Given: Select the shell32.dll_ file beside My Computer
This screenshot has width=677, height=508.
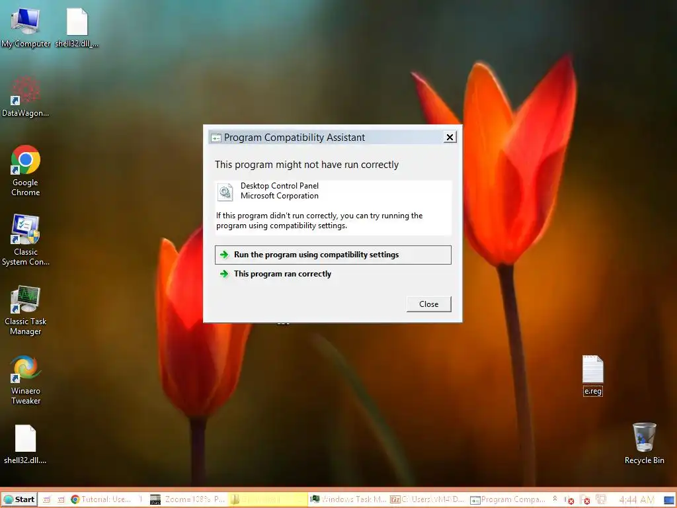Looking at the screenshot, I should [77, 28].
